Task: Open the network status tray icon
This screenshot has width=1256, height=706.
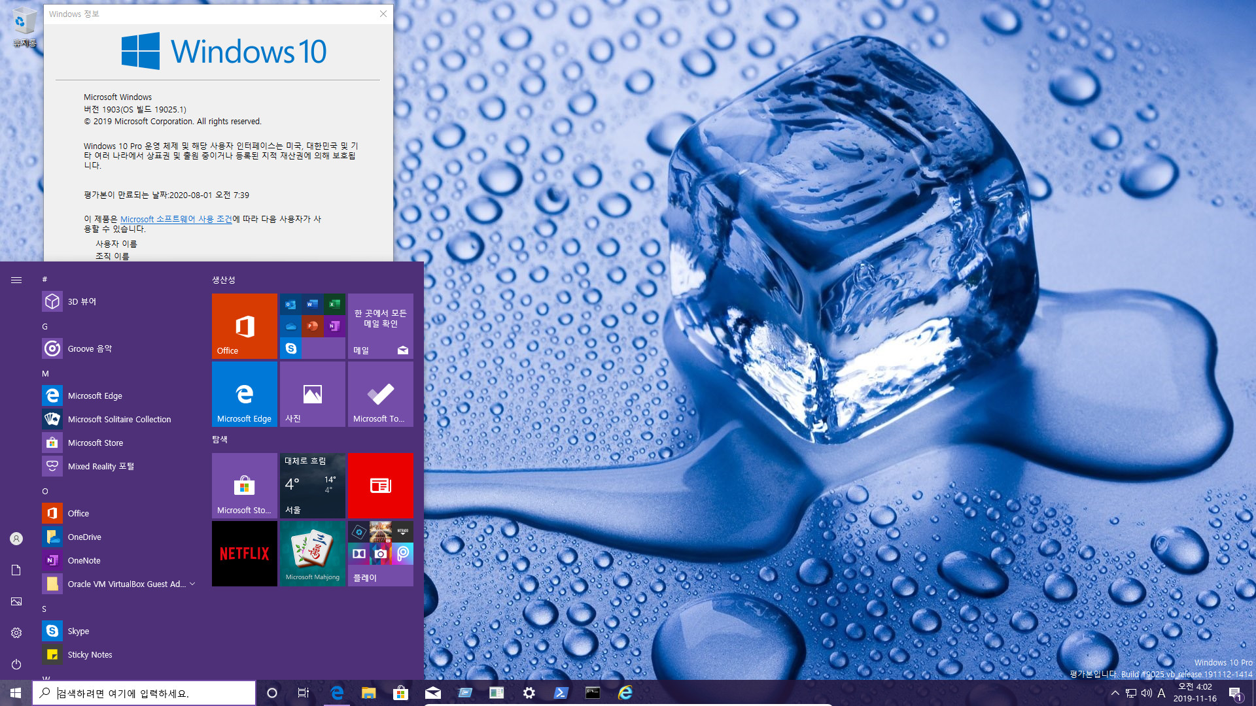Action: click(x=1130, y=693)
